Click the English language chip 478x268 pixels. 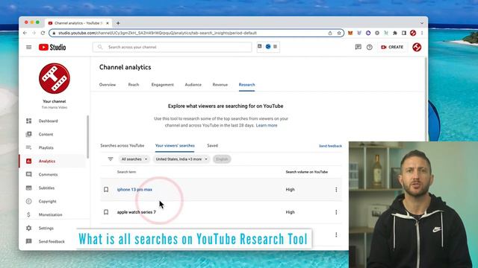[222, 159]
